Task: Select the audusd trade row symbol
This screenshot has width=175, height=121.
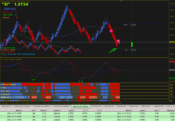Action: [x=57, y=120]
